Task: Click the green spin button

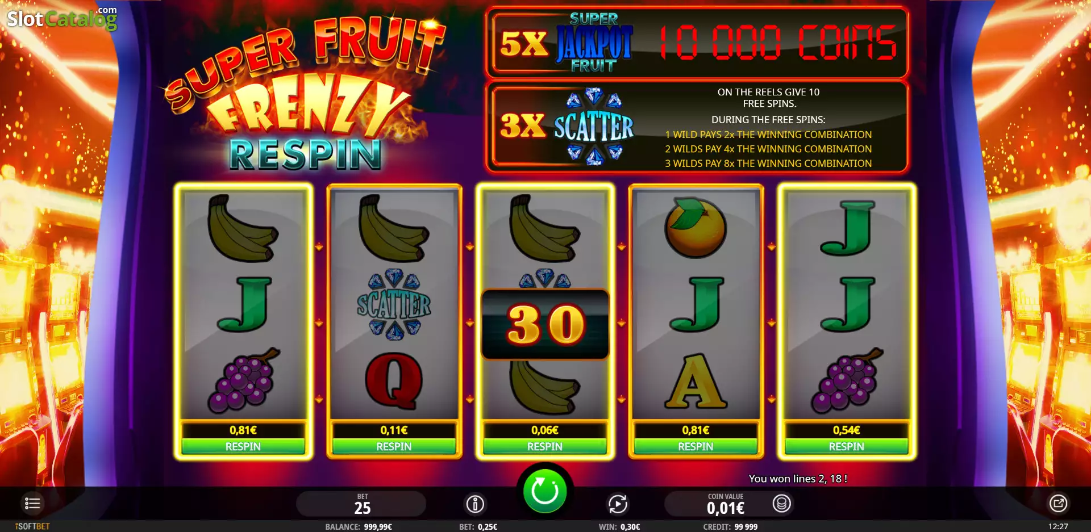Action: coord(545,491)
